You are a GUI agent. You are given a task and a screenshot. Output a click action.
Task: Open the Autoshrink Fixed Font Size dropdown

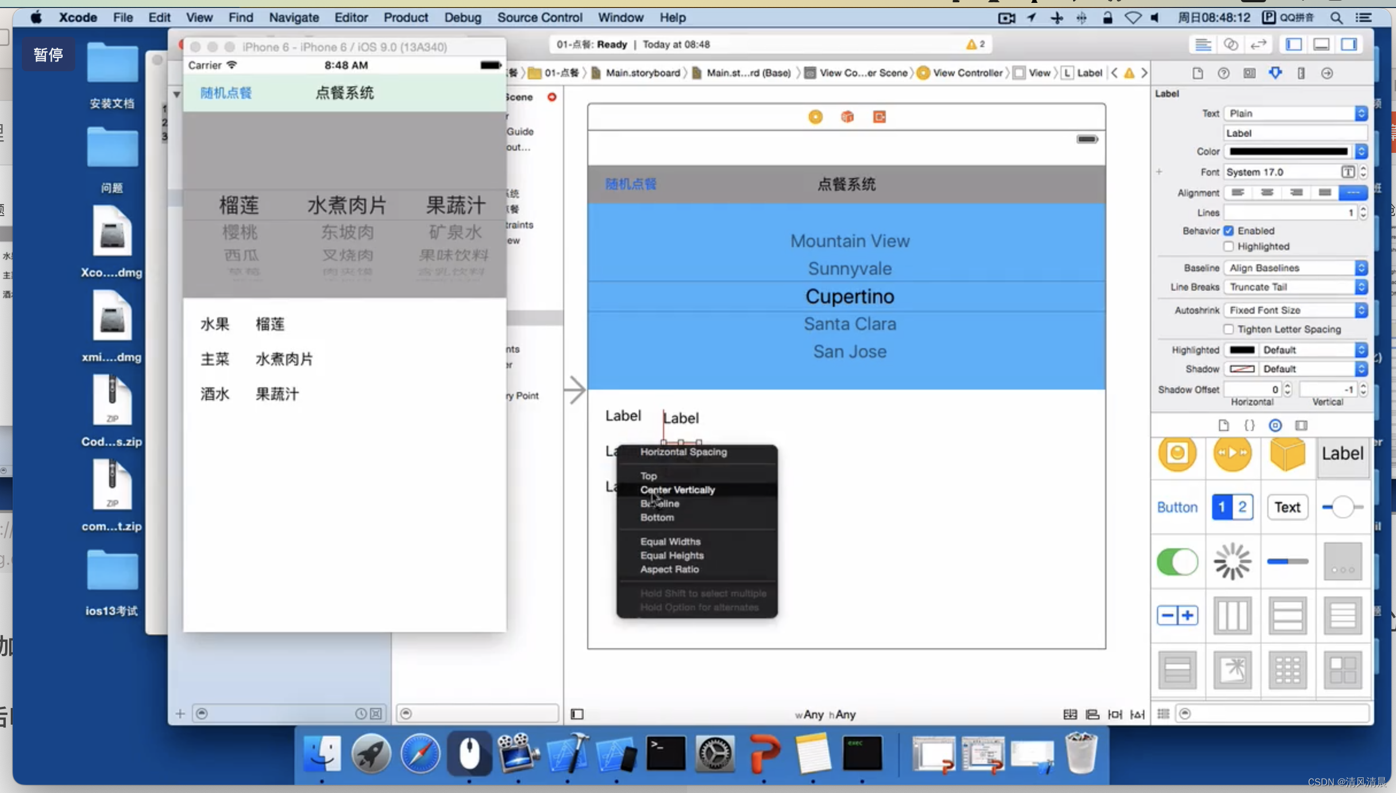[1295, 310]
